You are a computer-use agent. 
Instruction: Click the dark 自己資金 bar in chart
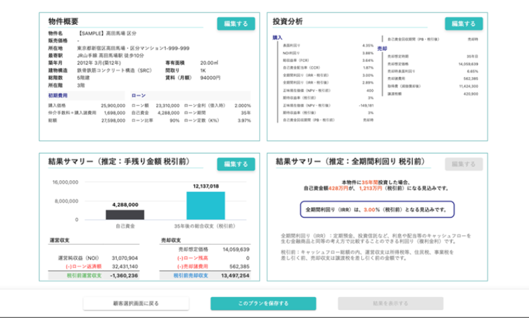tap(125, 214)
